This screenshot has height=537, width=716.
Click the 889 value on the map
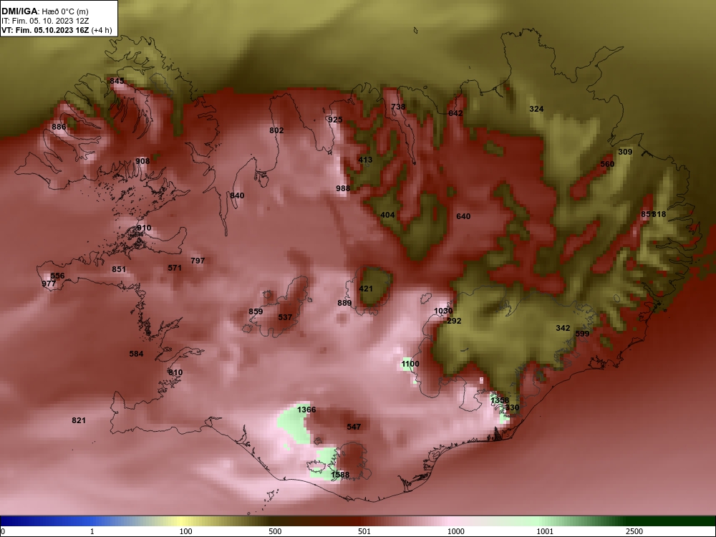click(345, 303)
